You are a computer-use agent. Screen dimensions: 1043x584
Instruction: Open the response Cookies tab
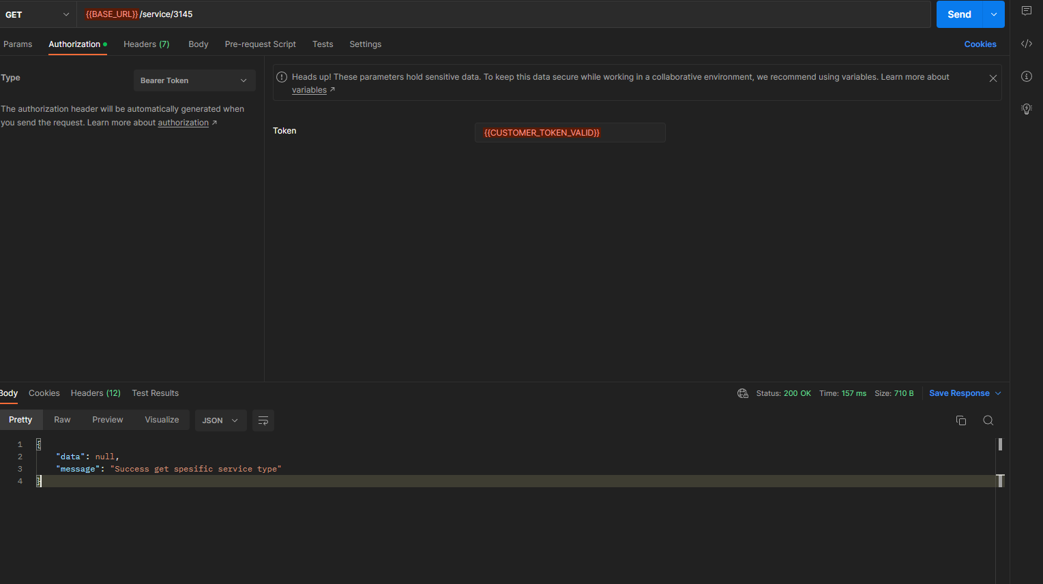(x=44, y=393)
